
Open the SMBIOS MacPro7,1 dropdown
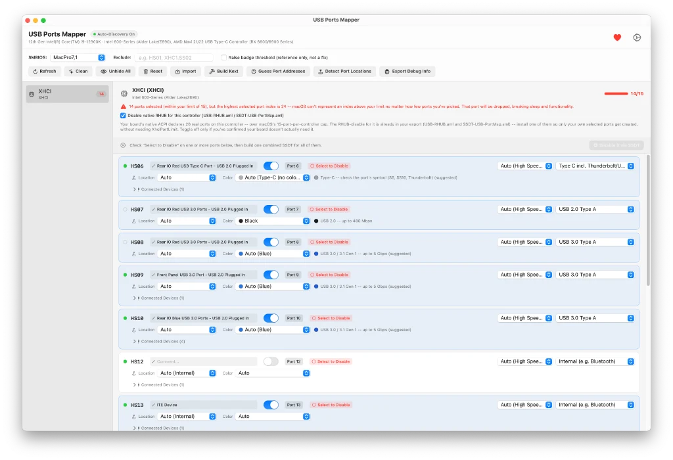click(x=78, y=58)
